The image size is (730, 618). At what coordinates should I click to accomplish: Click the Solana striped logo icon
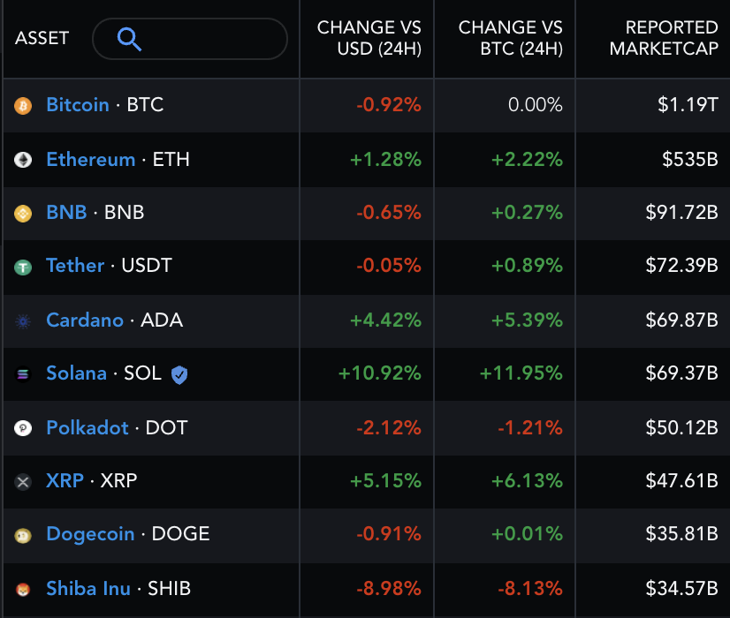[23, 373]
